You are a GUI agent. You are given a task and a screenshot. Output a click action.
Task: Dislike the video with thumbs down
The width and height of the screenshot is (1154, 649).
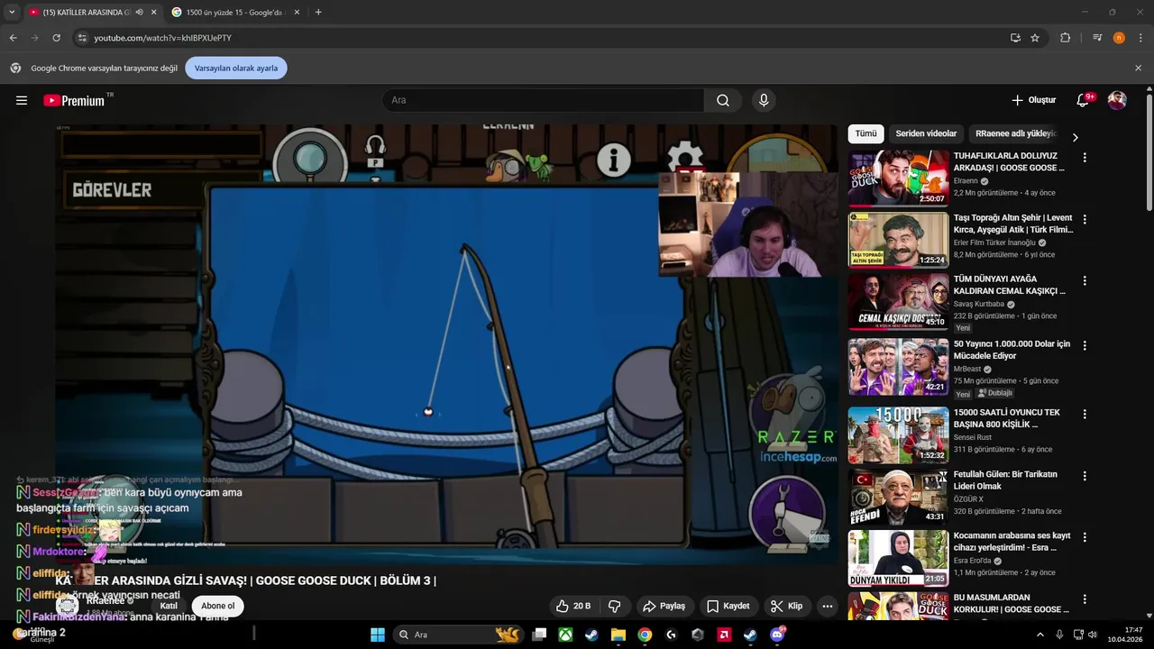pos(615,606)
